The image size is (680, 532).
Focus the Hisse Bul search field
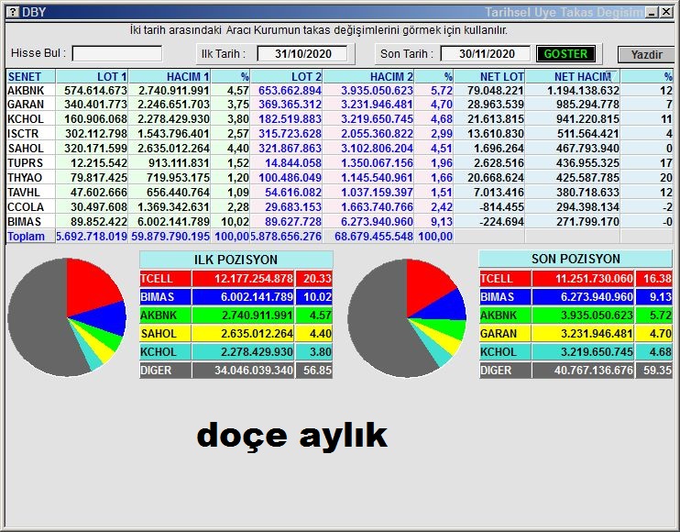(x=117, y=54)
